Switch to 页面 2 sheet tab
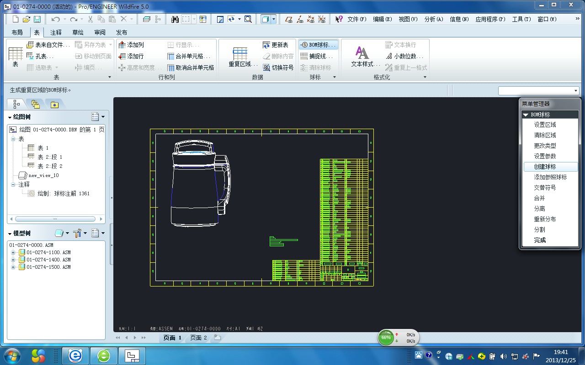The image size is (585, 365). point(198,338)
